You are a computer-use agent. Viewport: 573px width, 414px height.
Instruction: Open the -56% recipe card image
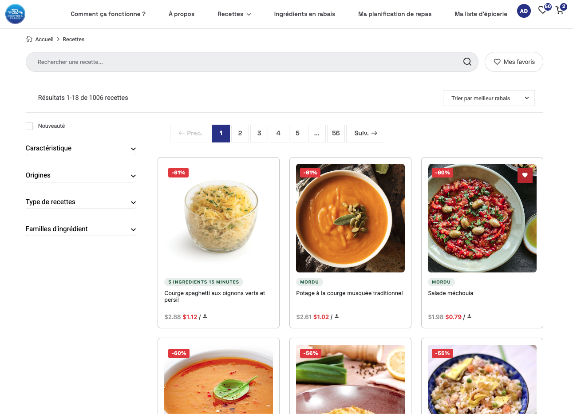(350, 379)
